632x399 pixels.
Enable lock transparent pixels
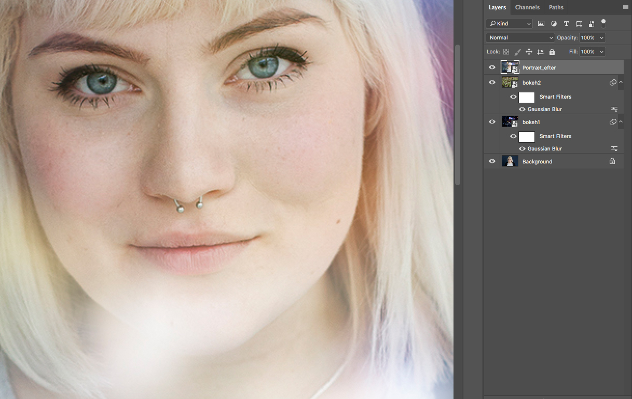[x=506, y=52]
